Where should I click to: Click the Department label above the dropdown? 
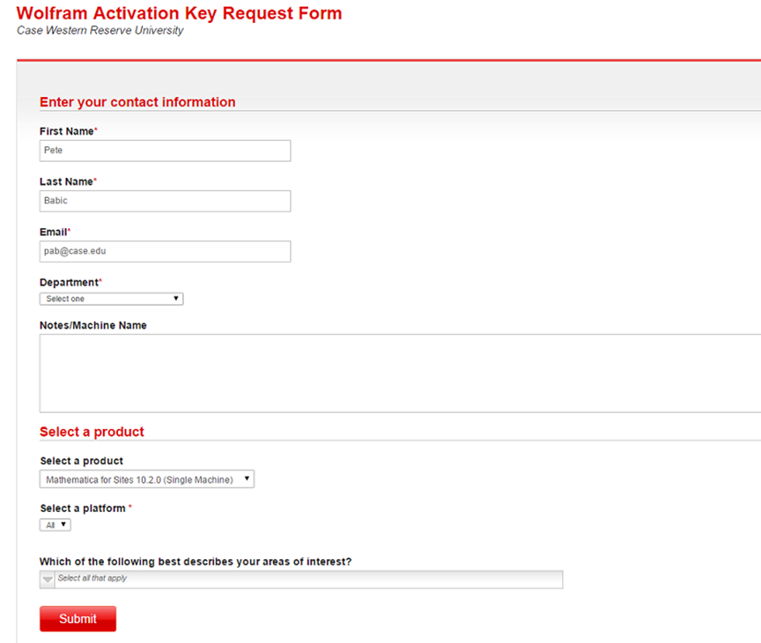pos(69,283)
